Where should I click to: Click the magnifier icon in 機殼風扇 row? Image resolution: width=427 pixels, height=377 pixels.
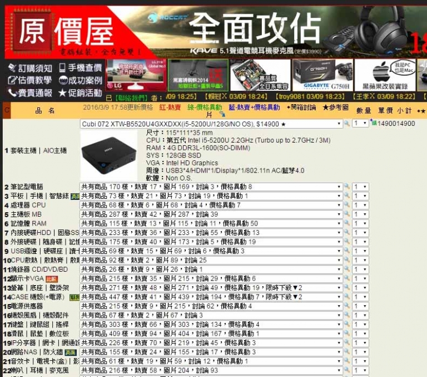[347, 315]
